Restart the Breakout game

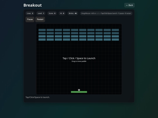40,19
